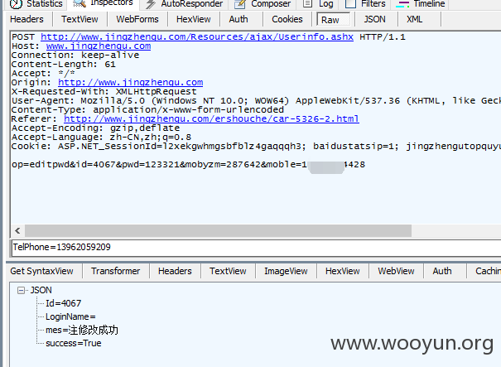Viewport: 501px width, 367px height.
Task: Open the response Auth tab
Action: (x=442, y=271)
